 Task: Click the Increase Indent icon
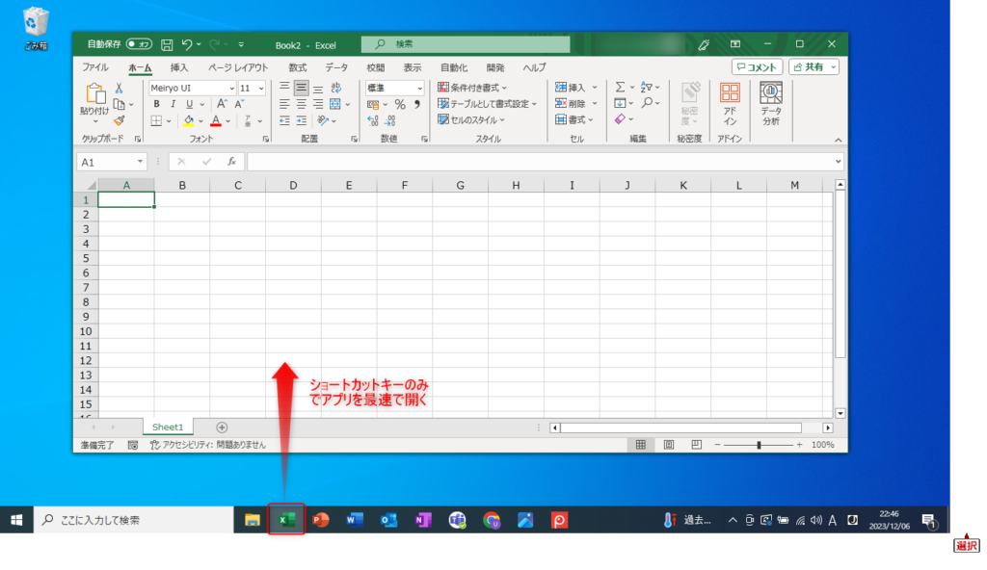(x=302, y=120)
